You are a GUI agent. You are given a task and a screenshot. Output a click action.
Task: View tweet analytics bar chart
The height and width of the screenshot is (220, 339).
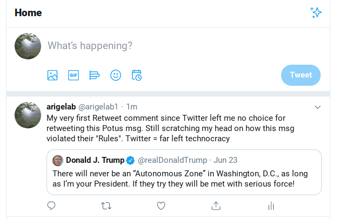tap(271, 205)
